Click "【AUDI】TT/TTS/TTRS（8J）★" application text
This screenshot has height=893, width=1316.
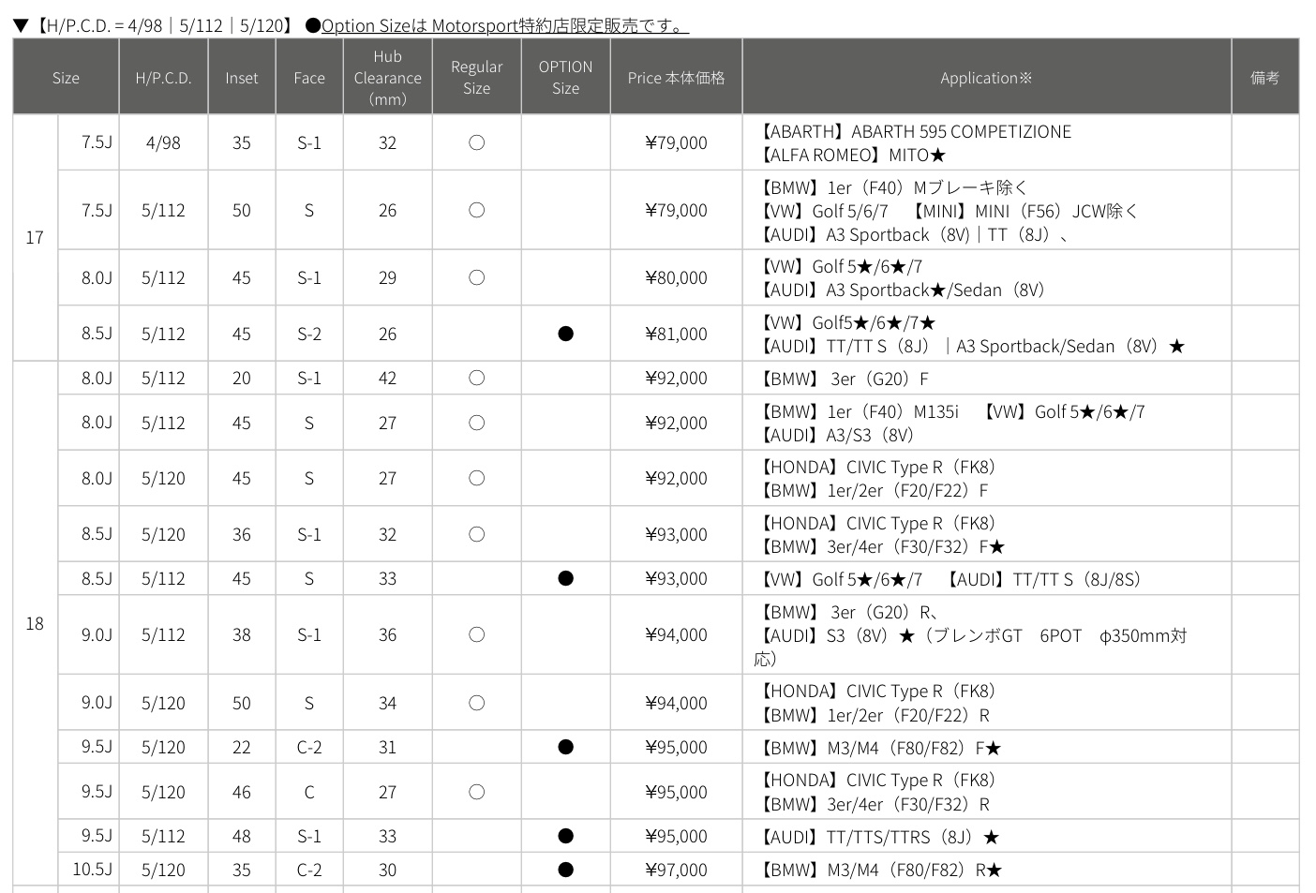click(x=877, y=837)
